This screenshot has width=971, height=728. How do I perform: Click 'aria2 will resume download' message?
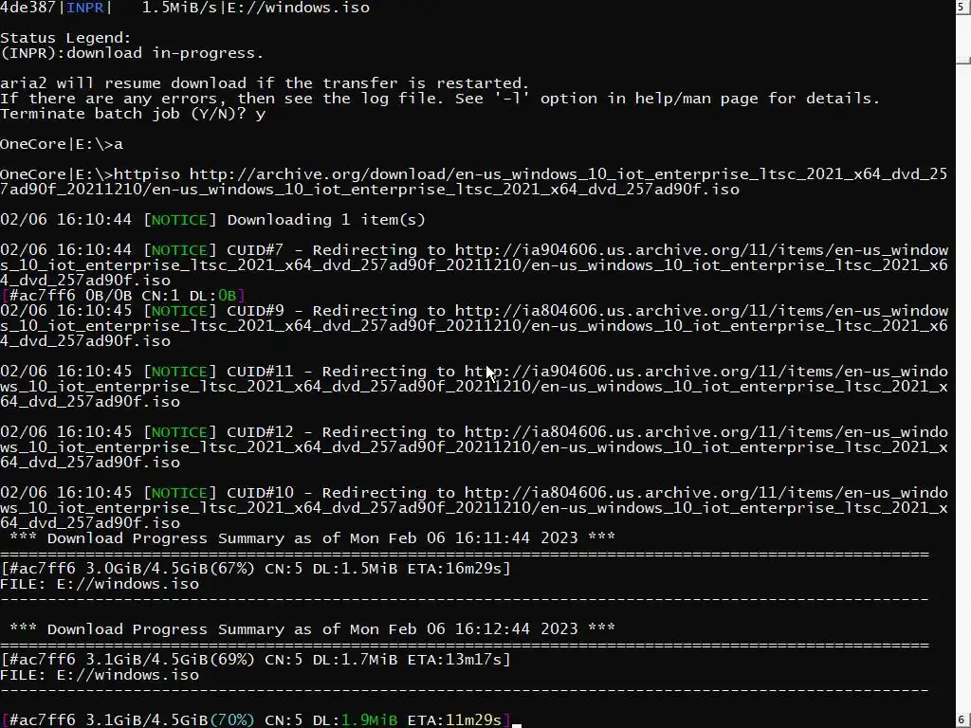(x=265, y=83)
